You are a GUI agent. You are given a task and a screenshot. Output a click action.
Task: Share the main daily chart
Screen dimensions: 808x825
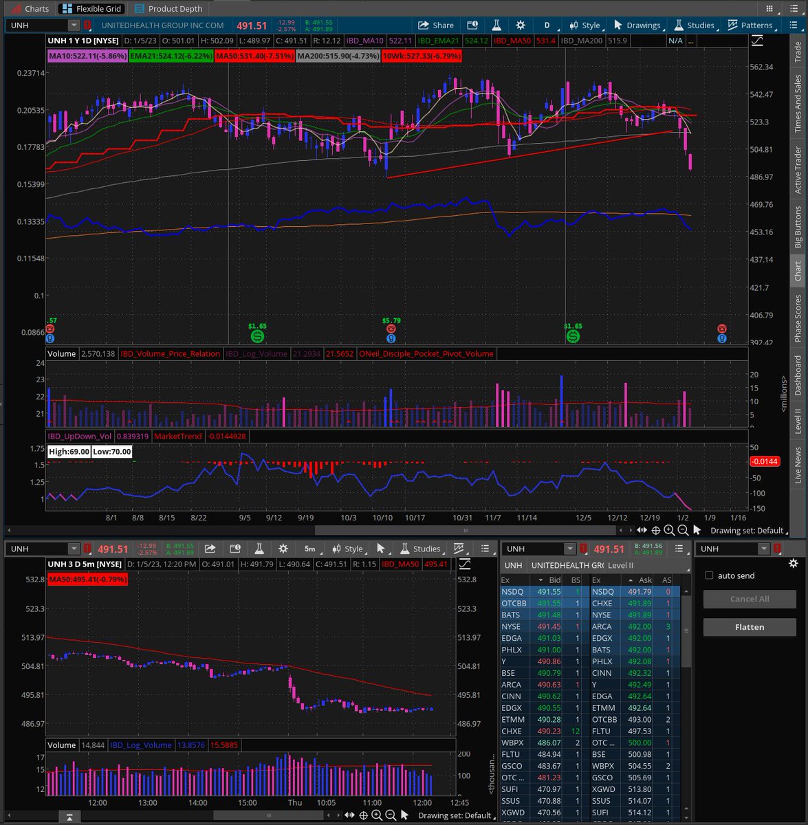tap(436, 25)
